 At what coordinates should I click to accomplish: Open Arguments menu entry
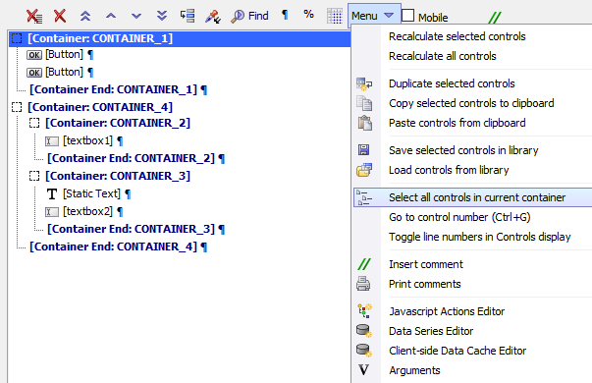pos(414,370)
